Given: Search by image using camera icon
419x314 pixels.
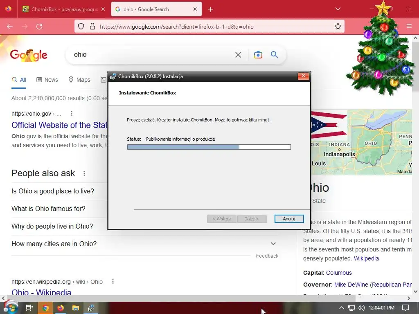Looking at the screenshot, I should tap(258, 55).
